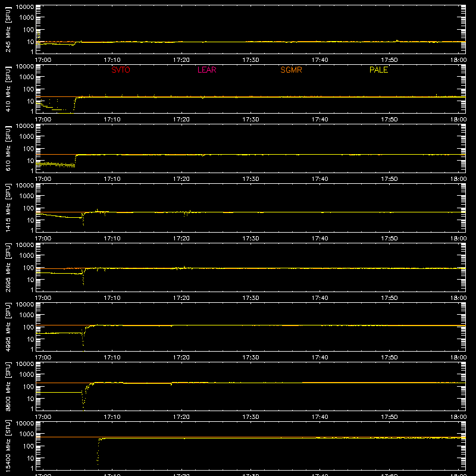
Task: Click the pink LEAR station label
Action: click(206, 70)
